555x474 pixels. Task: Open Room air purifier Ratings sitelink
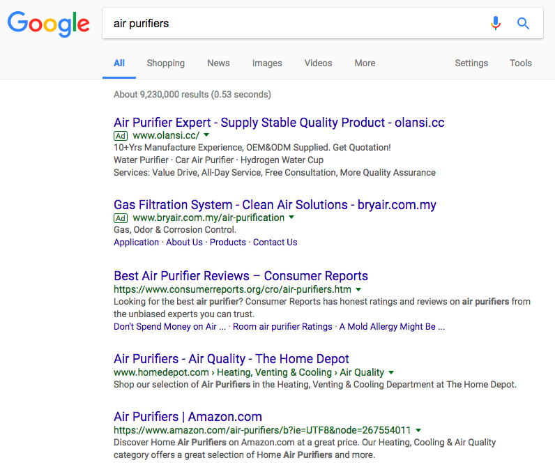coord(282,326)
